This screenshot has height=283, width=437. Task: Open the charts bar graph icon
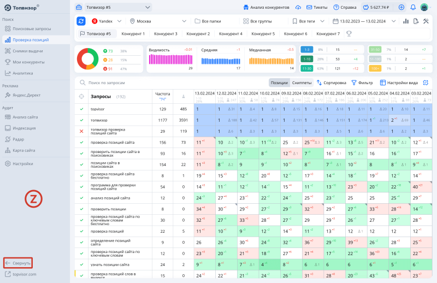(406, 21)
